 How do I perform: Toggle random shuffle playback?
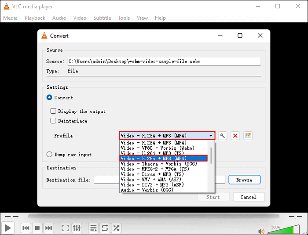pyautogui.click(x=116, y=228)
